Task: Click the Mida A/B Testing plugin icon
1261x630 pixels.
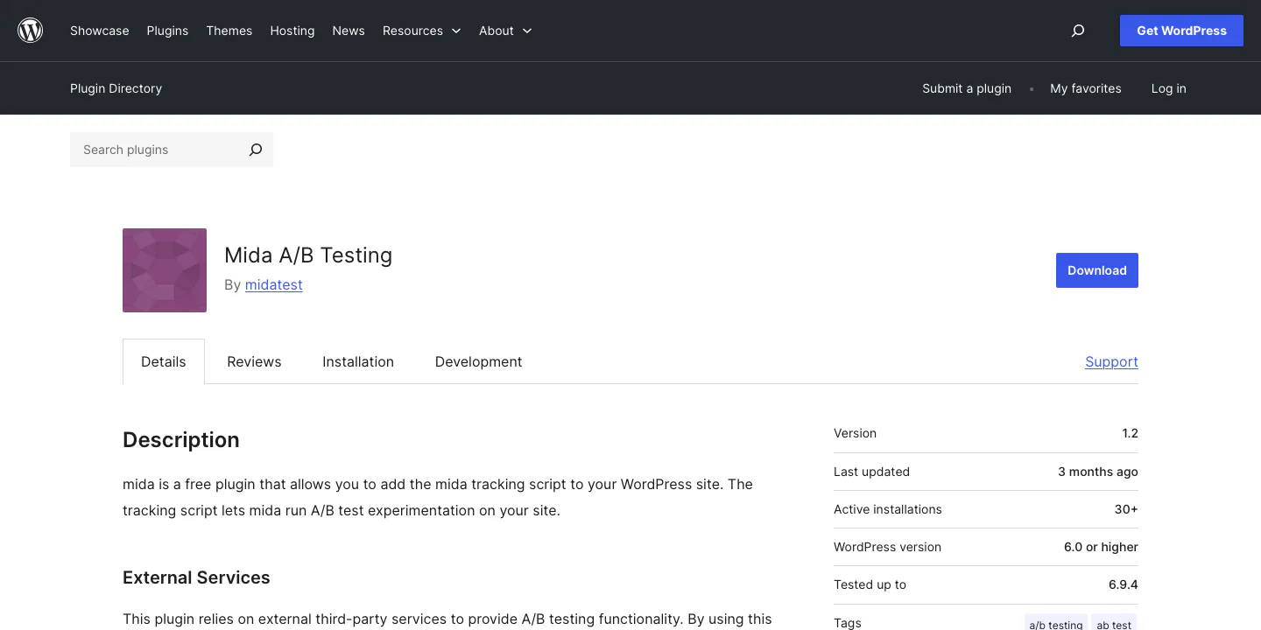Action: (x=165, y=270)
